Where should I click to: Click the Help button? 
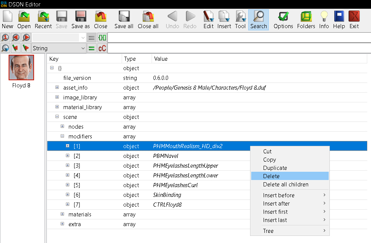(x=339, y=20)
